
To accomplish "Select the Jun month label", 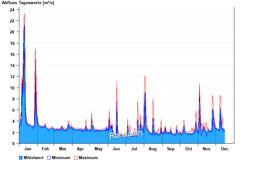I will point(116,149).
